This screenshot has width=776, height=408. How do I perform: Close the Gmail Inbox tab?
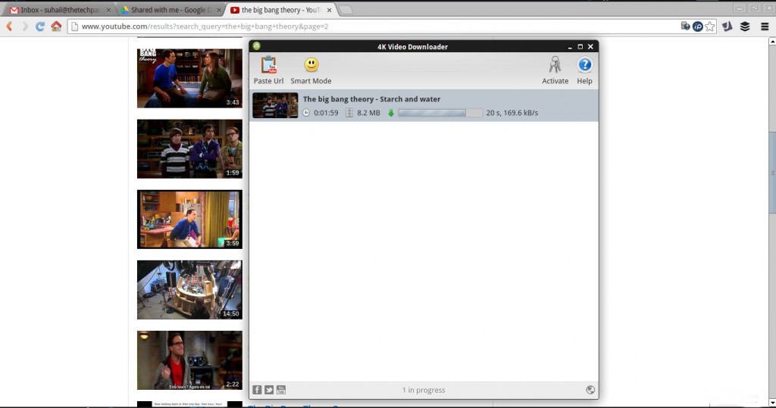pyautogui.click(x=108, y=10)
